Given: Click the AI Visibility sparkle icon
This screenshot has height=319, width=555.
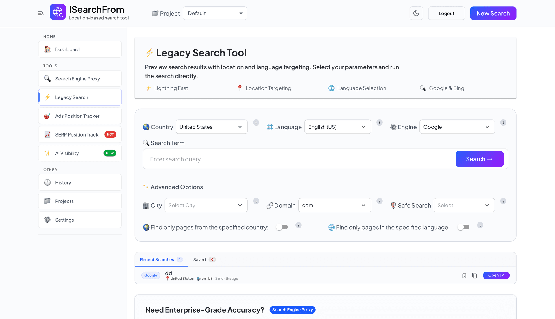Looking at the screenshot, I should (47, 153).
